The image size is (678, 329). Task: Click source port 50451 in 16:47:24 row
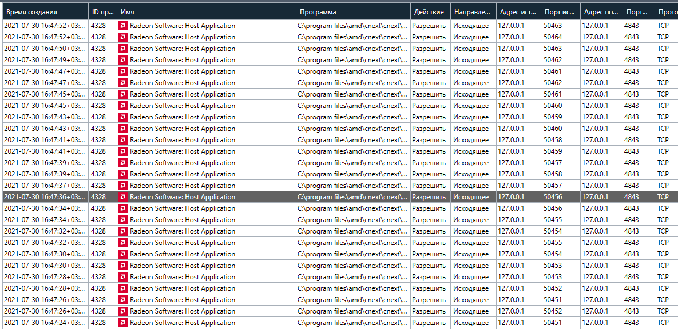point(561,323)
